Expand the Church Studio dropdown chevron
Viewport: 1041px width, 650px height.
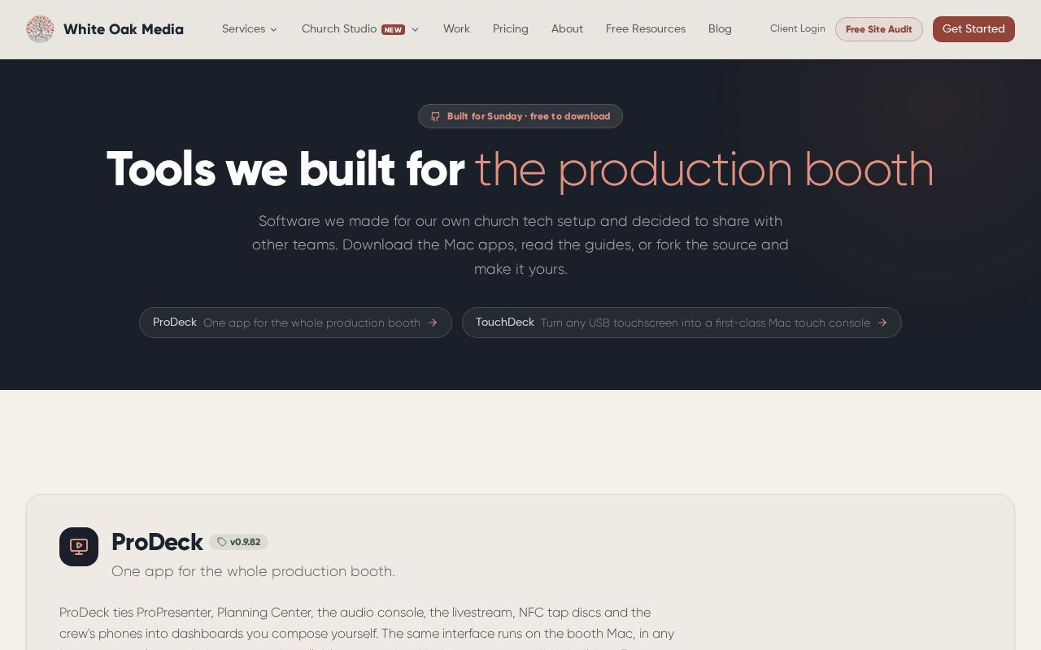click(x=415, y=29)
